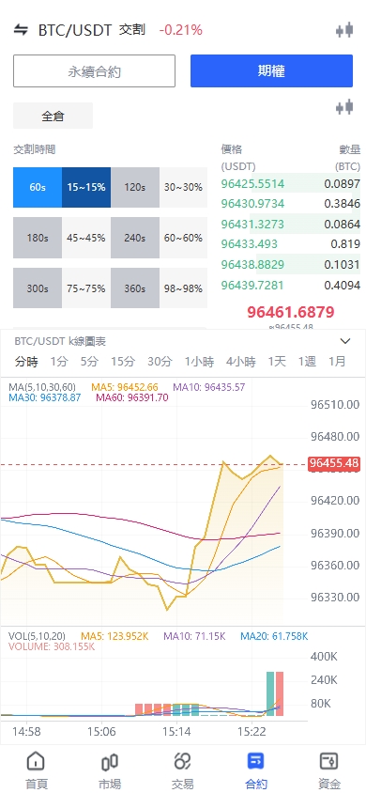The height and width of the screenshot is (793, 366).
Task: Select the 120s delivery time option
Action: 135,187
